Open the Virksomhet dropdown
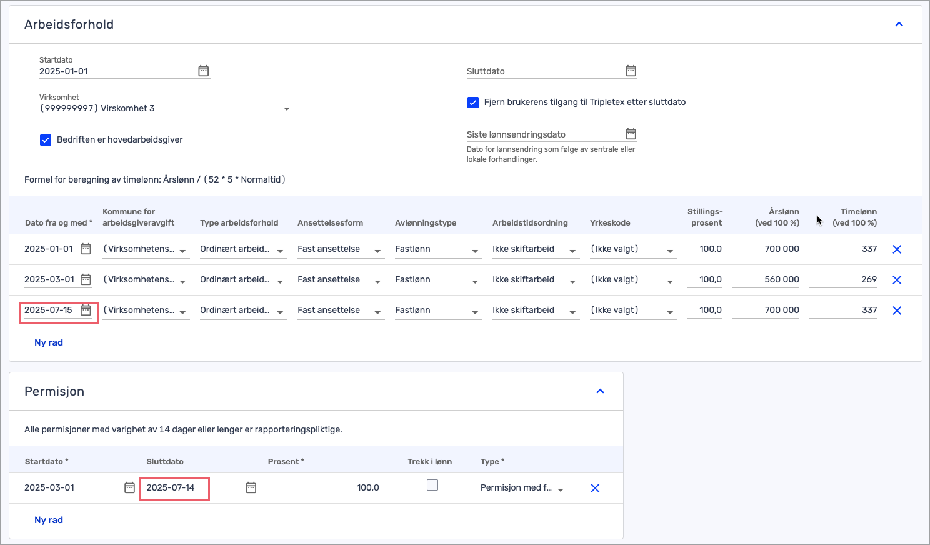Image resolution: width=930 pixels, height=545 pixels. (166, 108)
